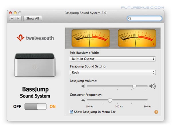The image size is (172, 125).
Task: Open the BassJump Sound Setting dropdown
Action: [x=113, y=72]
